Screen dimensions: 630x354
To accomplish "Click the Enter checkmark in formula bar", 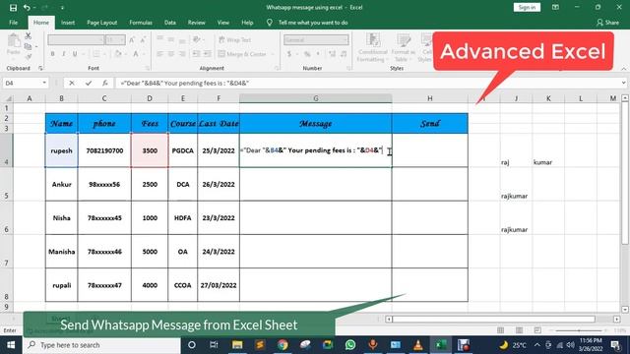I will point(89,83).
